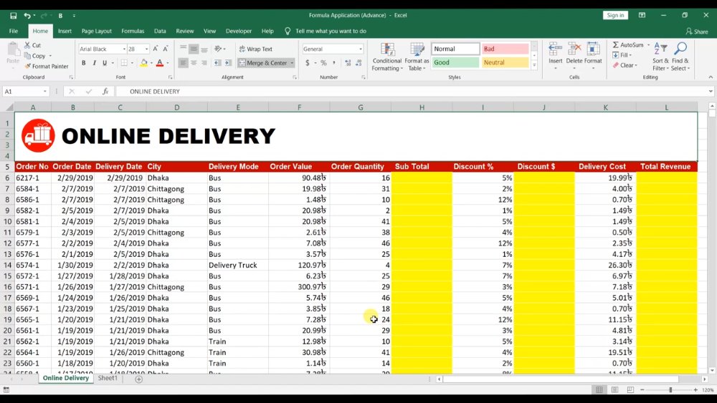Click the Insert Function fx icon
Viewport: 717px width, 403px height.
(x=105, y=92)
